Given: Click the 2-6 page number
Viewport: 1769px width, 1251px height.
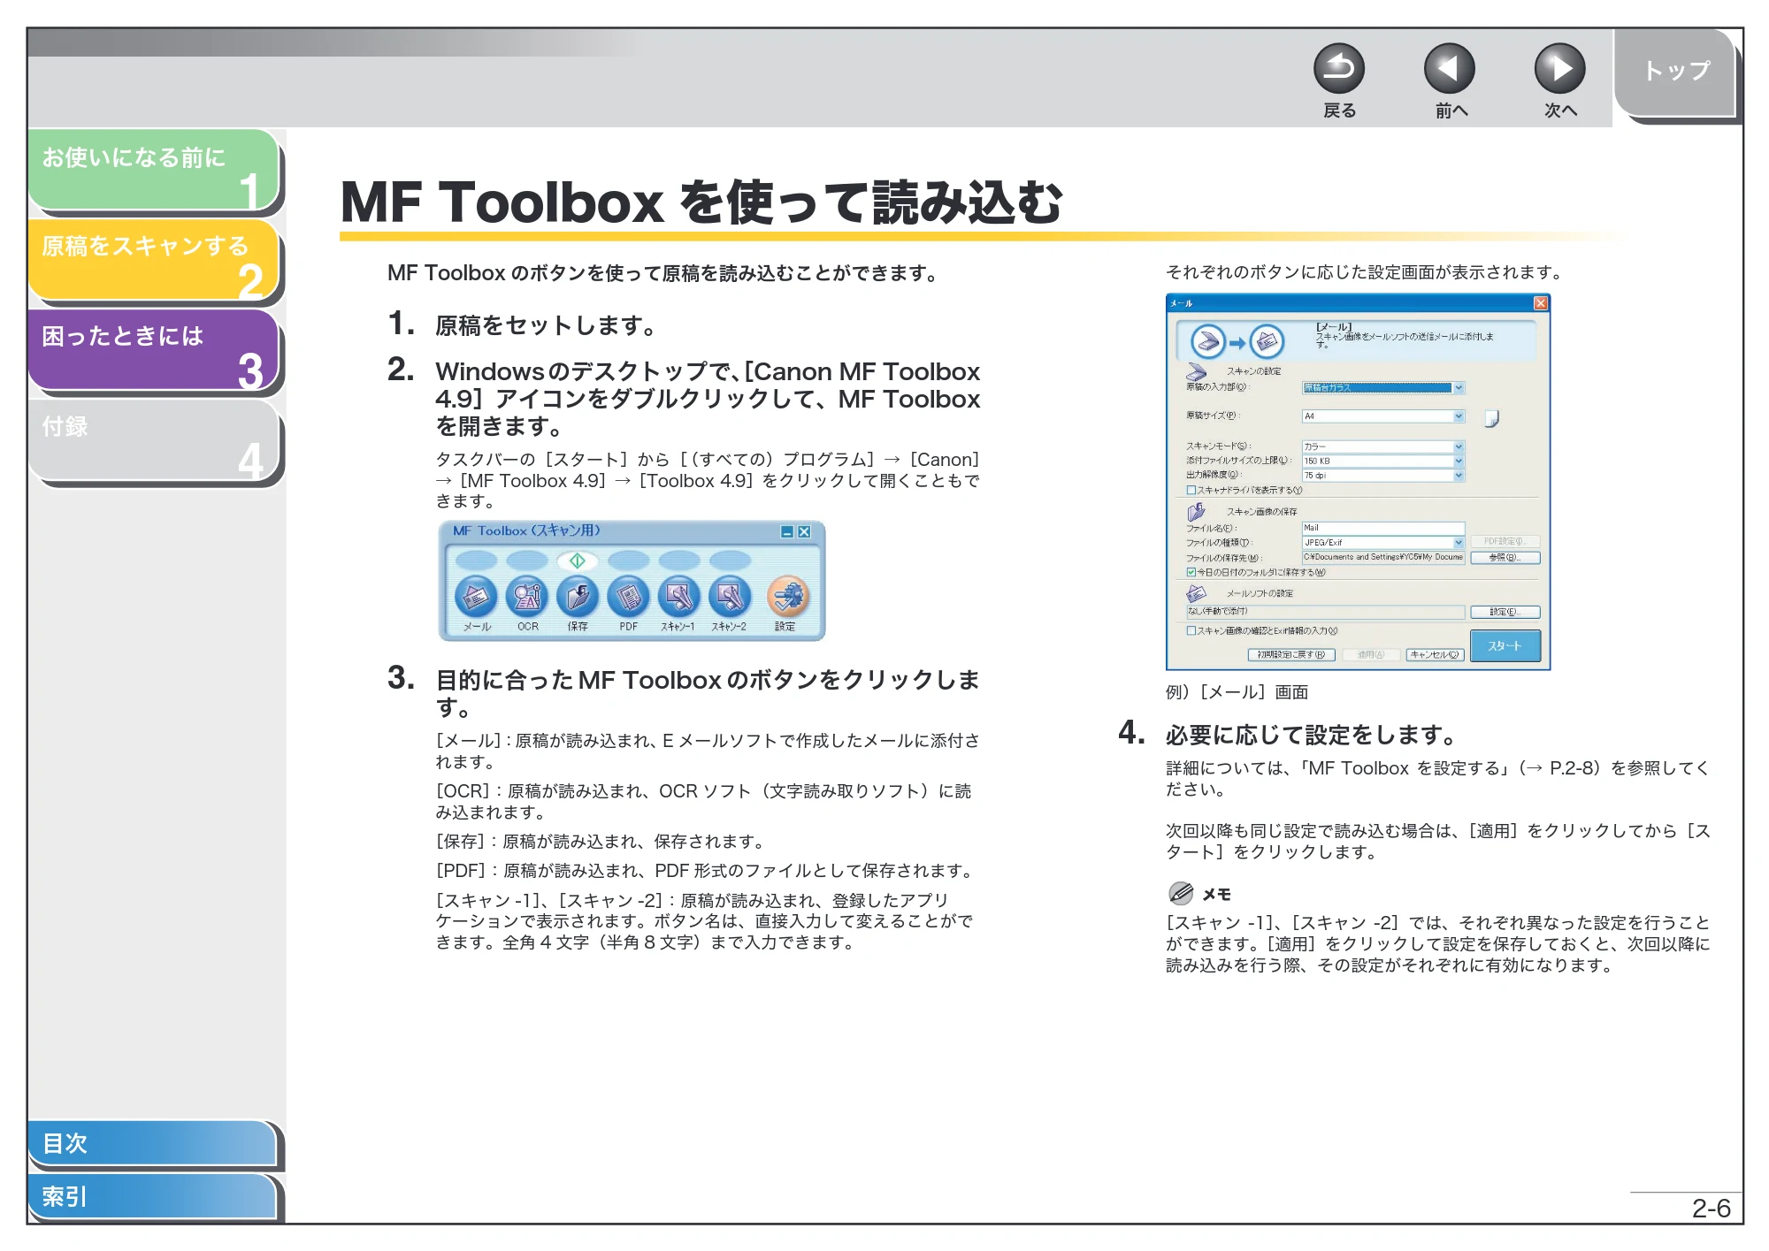Looking at the screenshot, I should pyautogui.click(x=1711, y=1209).
